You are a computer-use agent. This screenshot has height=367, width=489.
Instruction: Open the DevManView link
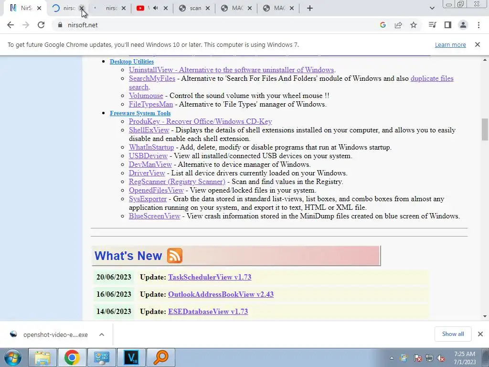150,164
